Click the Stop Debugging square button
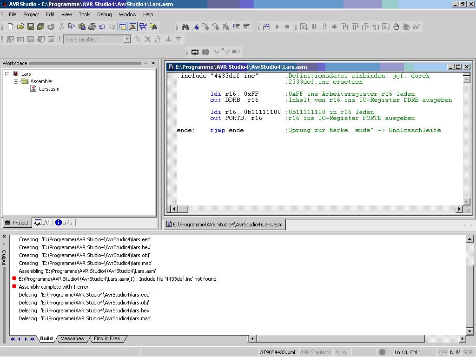Viewport: 476px width, 357px height. click(287, 26)
